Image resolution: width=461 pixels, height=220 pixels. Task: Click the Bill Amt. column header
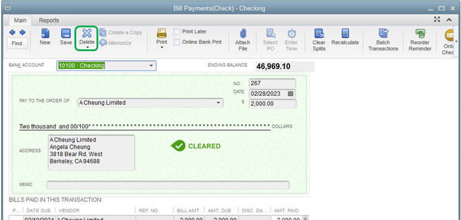[x=189, y=210]
